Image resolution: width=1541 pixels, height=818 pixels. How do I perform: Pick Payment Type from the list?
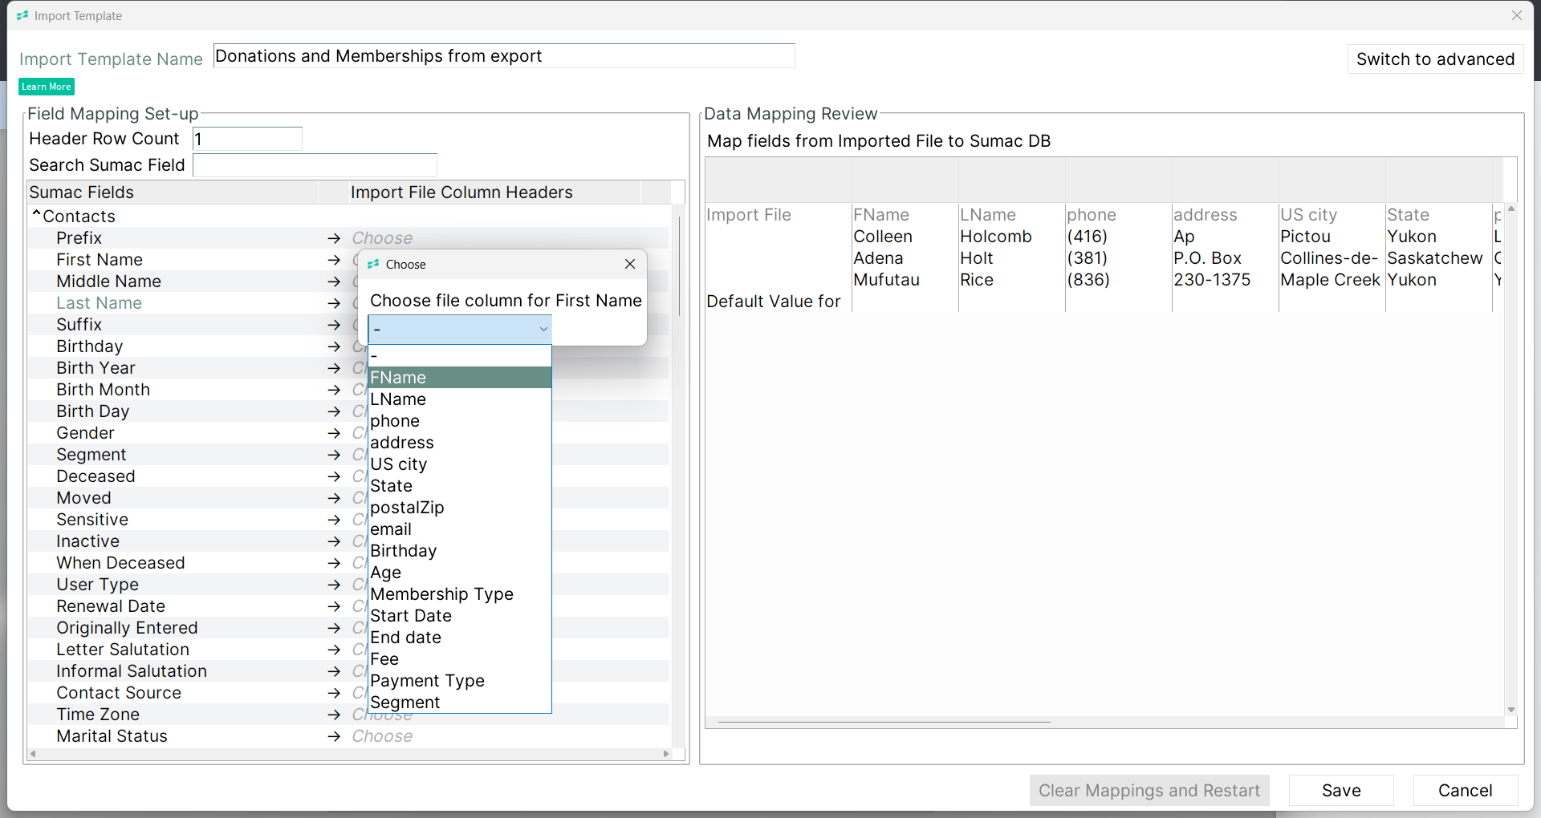[460, 681]
